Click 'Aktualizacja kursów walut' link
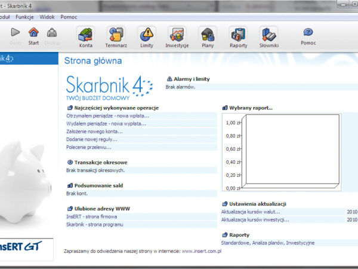This screenshot has width=358, height=269. pos(250,212)
